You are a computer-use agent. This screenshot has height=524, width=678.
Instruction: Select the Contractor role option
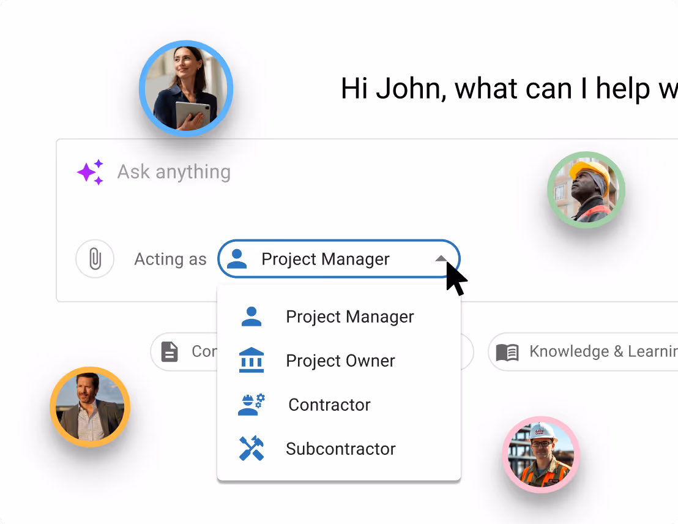pos(329,405)
